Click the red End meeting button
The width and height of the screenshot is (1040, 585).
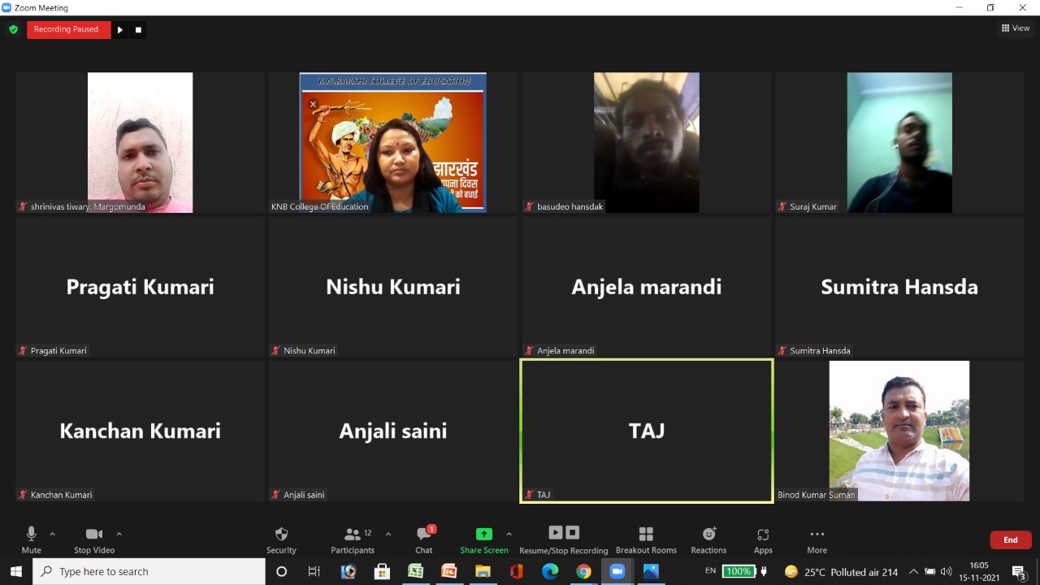click(1010, 539)
